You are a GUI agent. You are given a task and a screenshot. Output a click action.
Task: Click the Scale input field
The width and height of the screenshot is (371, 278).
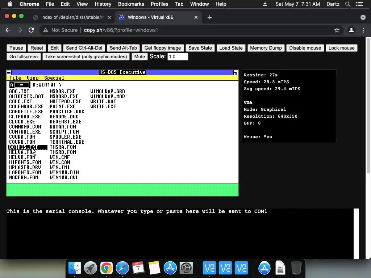click(178, 57)
